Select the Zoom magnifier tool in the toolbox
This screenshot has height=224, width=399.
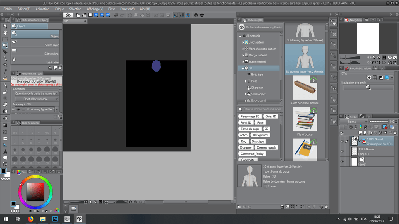pyautogui.click(x=5, y=26)
